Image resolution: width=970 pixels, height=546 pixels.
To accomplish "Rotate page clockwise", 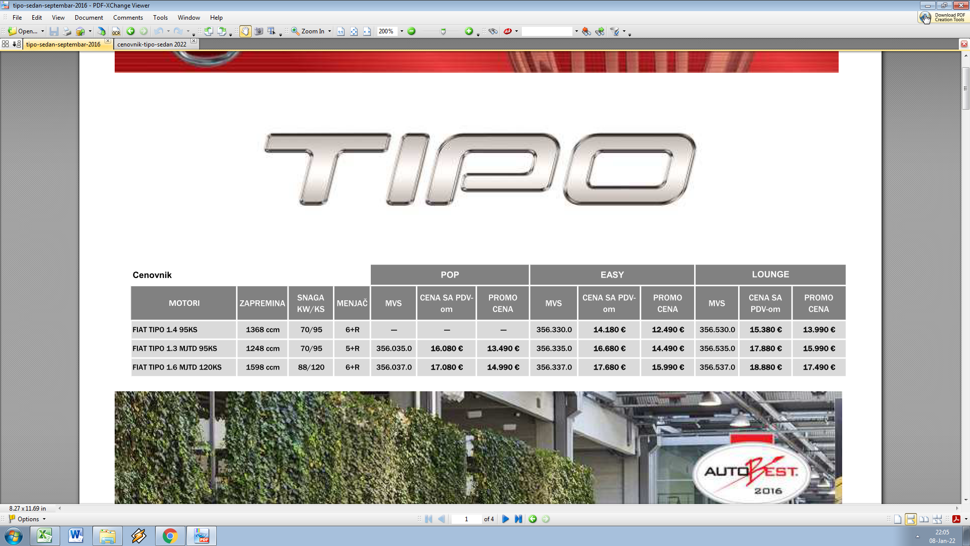I will [222, 31].
